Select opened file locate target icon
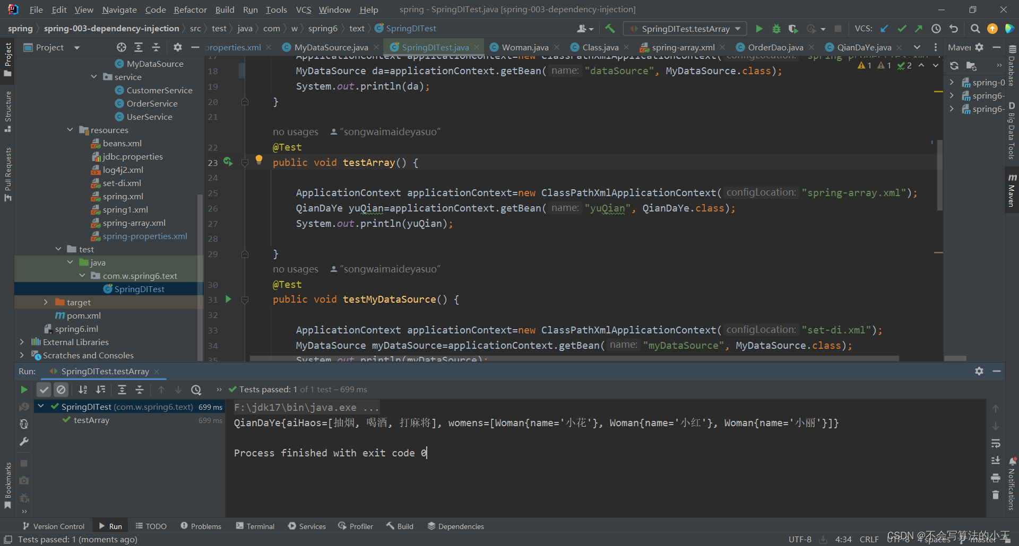The image size is (1019, 546). pos(122,47)
